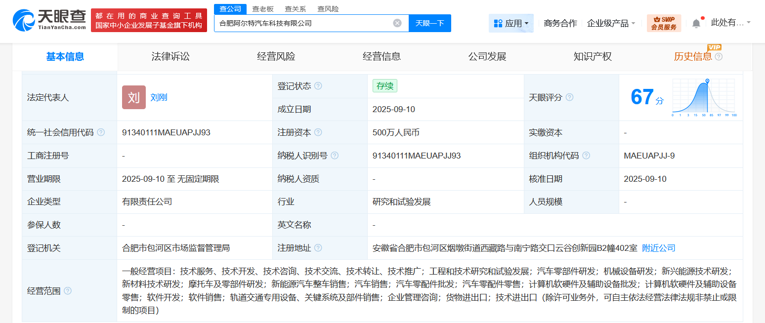
Task: Click the question icon beside 天眼评分
Action: [569, 97]
